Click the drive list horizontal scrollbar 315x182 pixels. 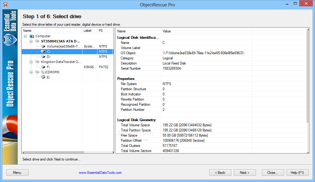(54, 152)
